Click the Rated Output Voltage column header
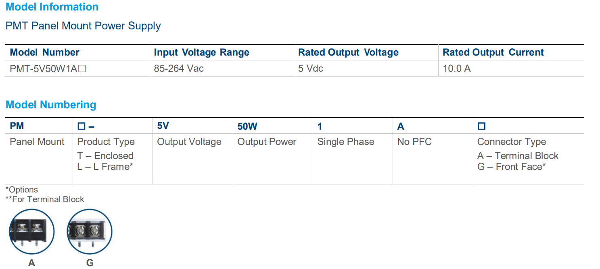This screenshot has width=600, height=269. 348,53
